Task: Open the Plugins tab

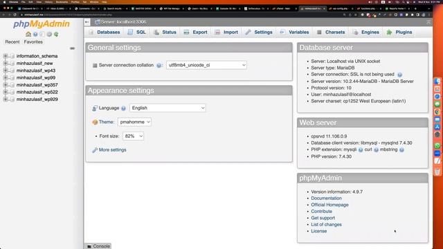Action: tap(399, 33)
